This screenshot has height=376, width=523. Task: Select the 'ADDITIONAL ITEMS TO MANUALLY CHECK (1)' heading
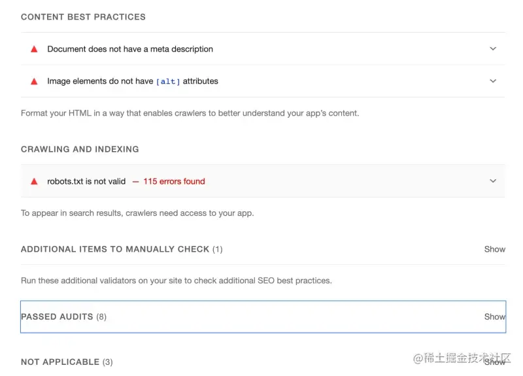tap(122, 249)
